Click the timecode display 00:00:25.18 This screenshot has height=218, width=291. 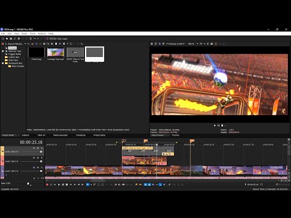point(31,142)
